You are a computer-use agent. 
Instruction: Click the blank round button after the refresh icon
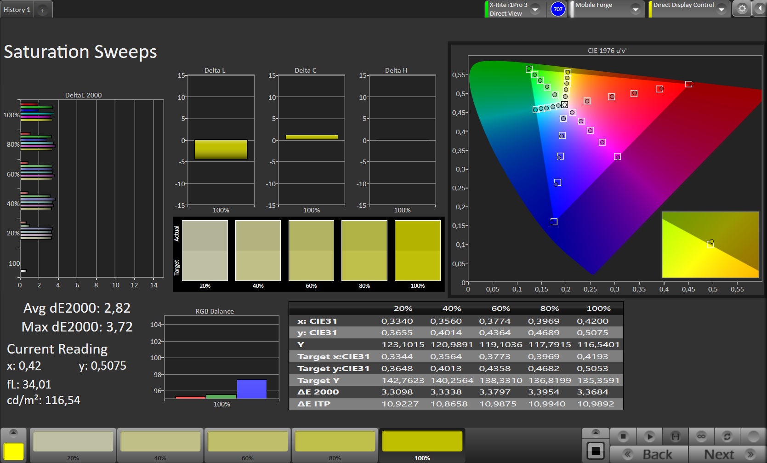tap(753, 436)
